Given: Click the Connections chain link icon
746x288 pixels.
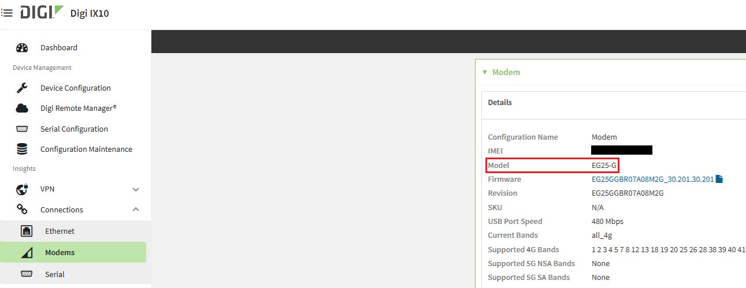Looking at the screenshot, I should (x=22, y=210).
